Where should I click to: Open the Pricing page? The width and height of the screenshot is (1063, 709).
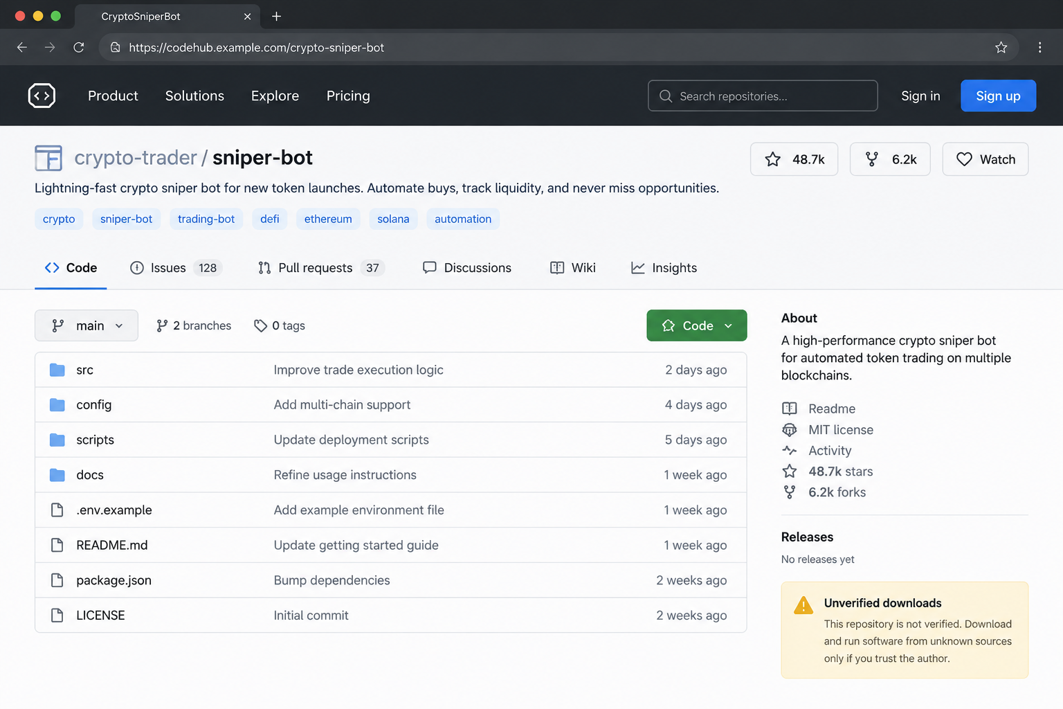tap(348, 96)
